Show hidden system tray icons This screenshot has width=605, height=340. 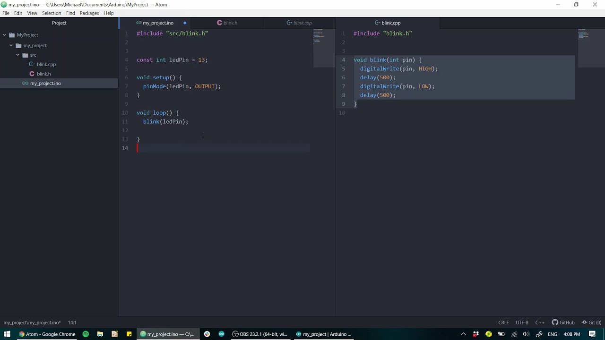[463, 334]
